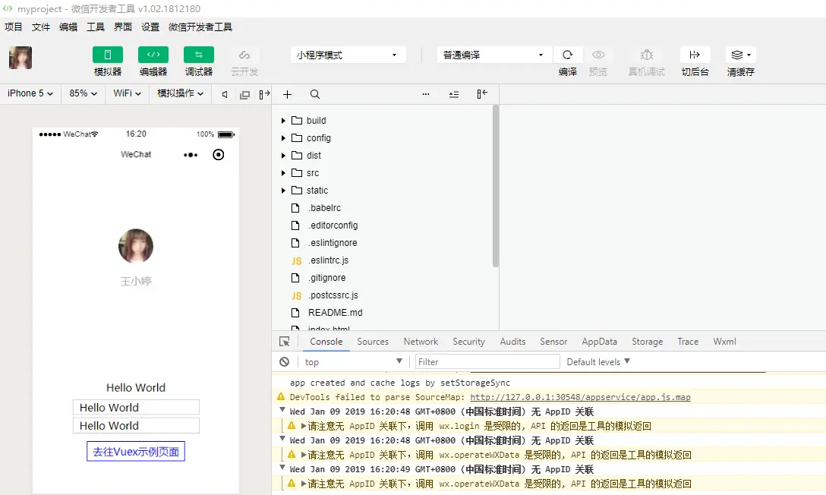Open the appservice/app.js.map source link

point(583,396)
